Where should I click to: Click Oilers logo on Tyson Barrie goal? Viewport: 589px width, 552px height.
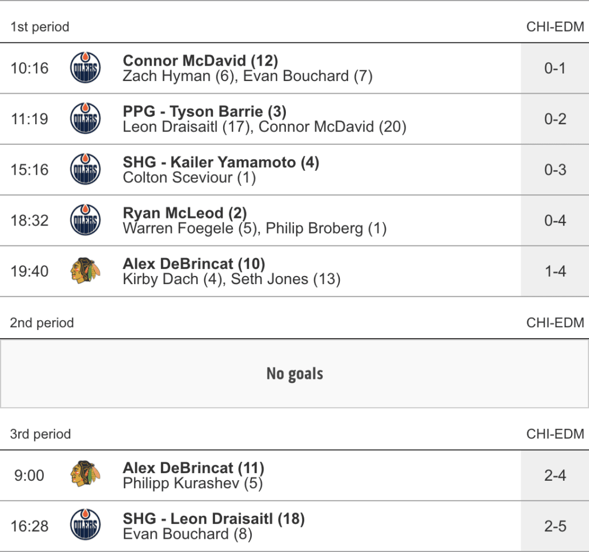click(x=85, y=118)
